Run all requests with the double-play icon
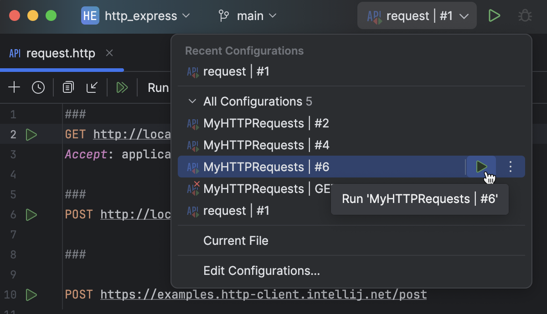Viewport: 547px width, 314px height. 122,87
